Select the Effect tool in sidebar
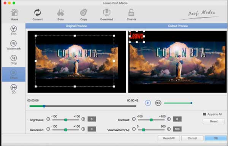 14,74
